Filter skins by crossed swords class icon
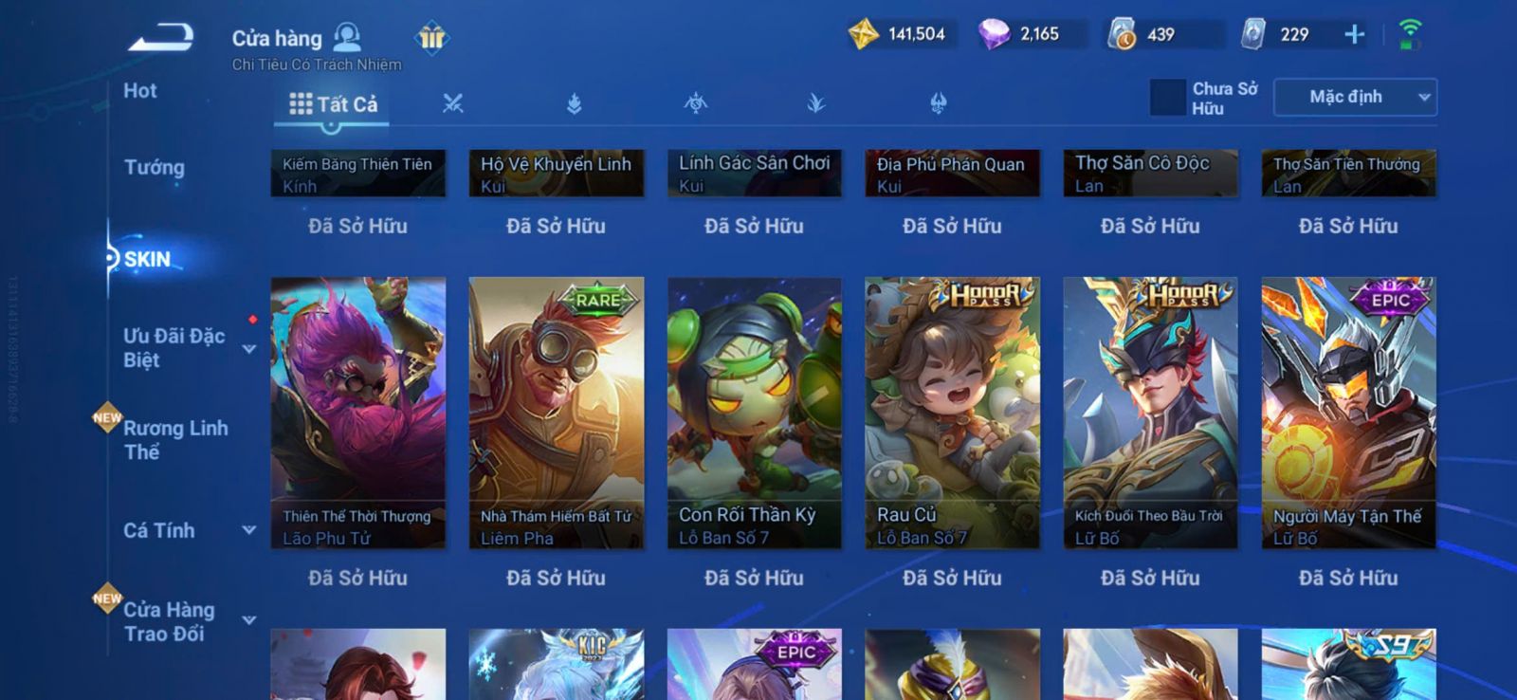The height and width of the screenshot is (700, 1517). coord(453,103)
